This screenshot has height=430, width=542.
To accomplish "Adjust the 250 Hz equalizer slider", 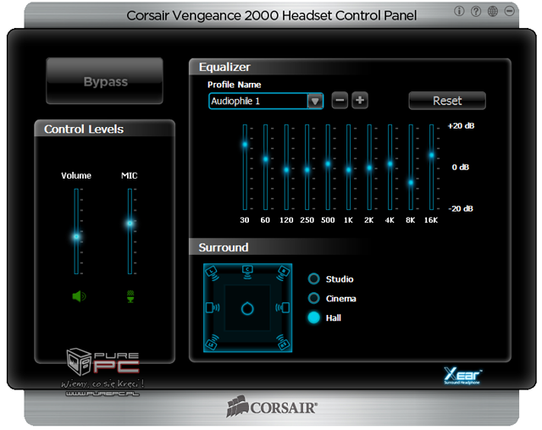I will 307,169.
